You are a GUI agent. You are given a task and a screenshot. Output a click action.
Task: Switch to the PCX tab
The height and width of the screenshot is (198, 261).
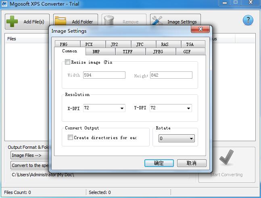[93, 44]
